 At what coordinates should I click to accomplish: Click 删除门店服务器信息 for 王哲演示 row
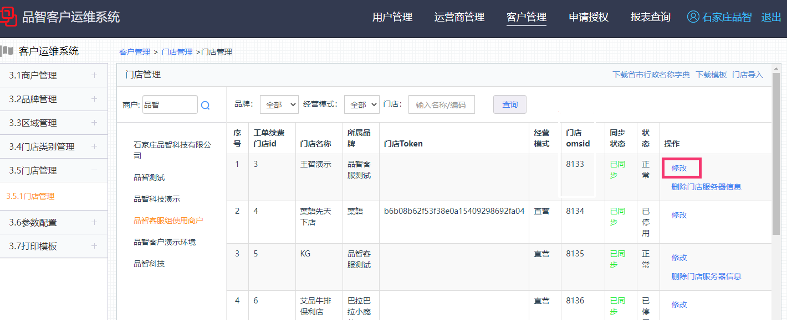[x=706, y=187]
